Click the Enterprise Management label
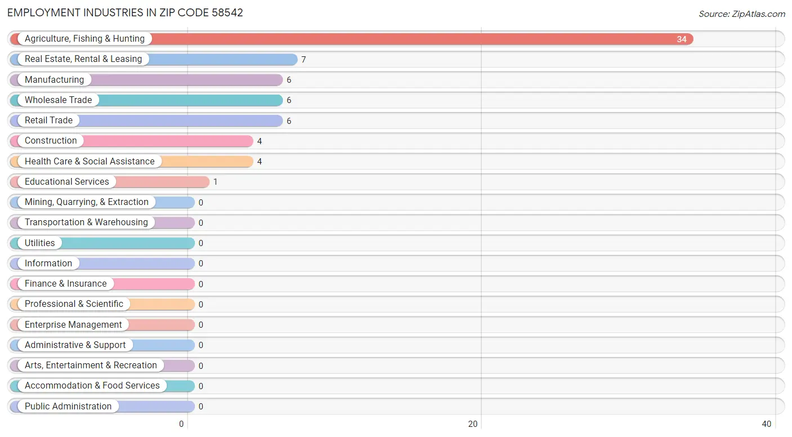Image resolution: width=792 pixels, height=437 pixels. tap(73, 325)
